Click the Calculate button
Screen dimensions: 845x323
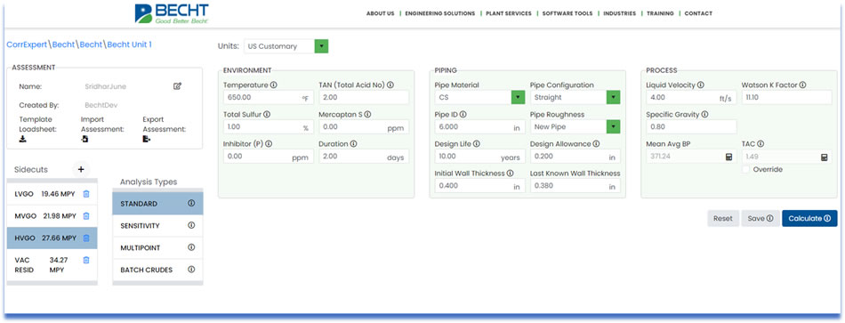(x=809, y=218)
